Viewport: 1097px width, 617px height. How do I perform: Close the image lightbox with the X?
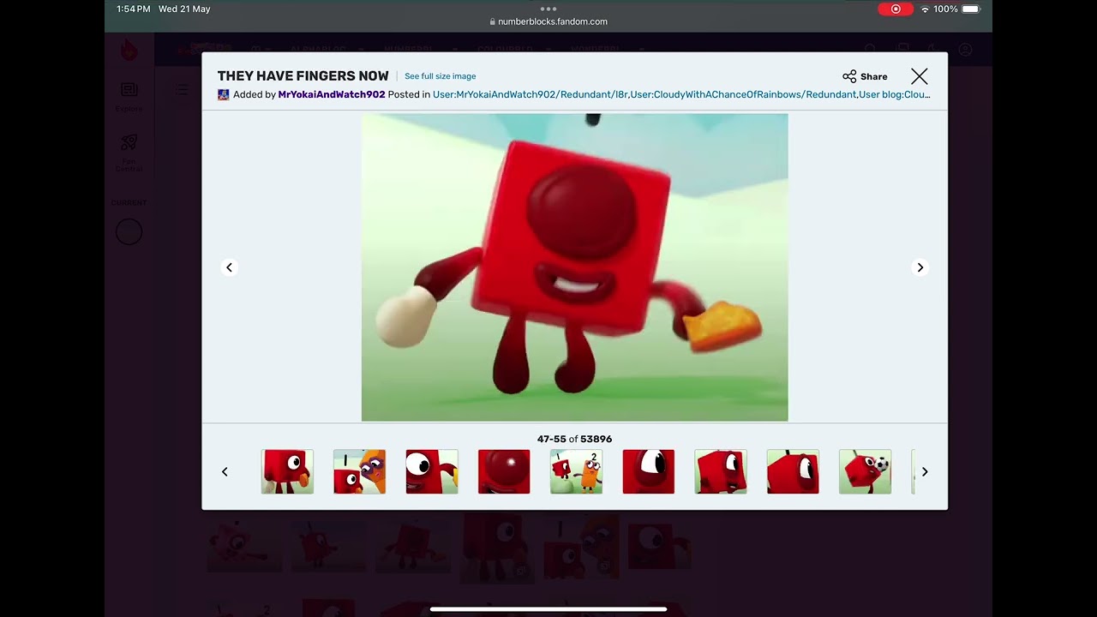pyautogui.click(x=919, y=76)
